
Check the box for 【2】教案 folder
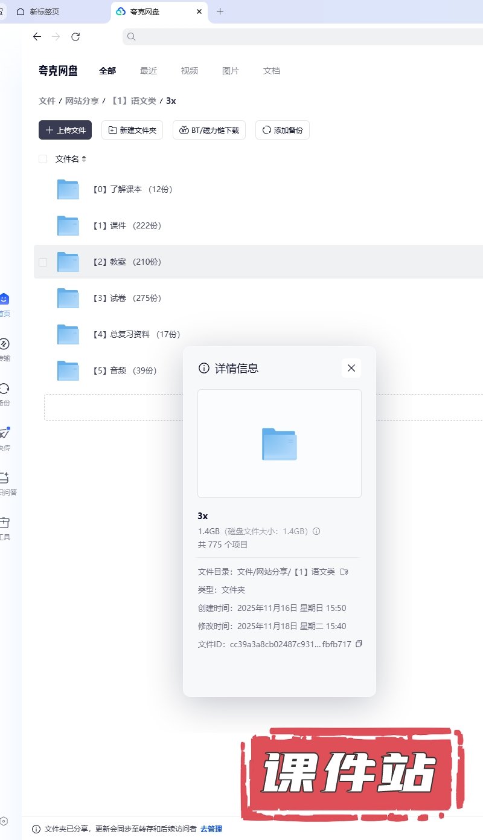[x=43, y=262]
